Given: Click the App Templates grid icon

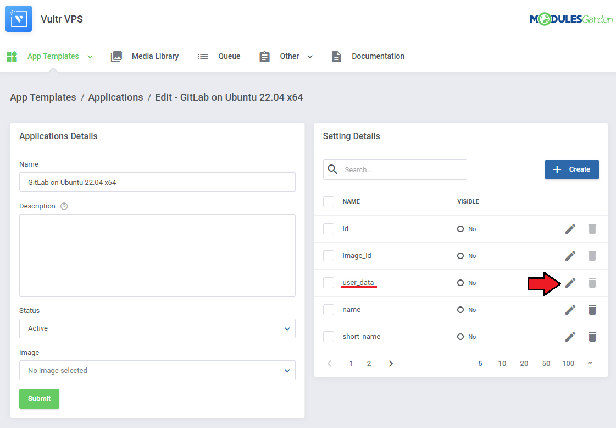Looking at the screenshot, I should tap(12, 56).
